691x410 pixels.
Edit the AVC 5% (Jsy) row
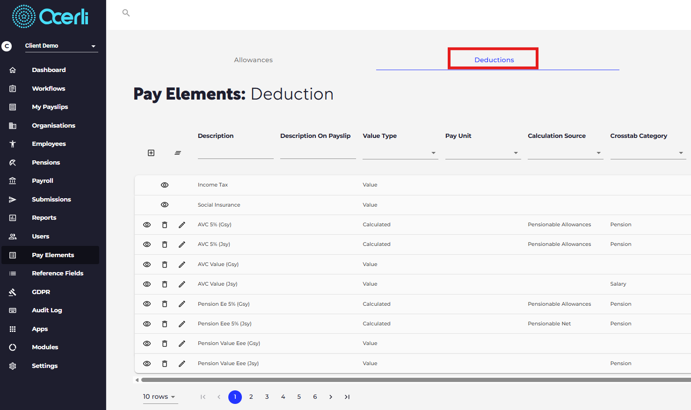[182, 245]
